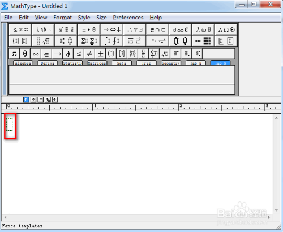Screen dimensions: 283x232
Task: Open the fence templates palette (parentheses and brackets)
Action: (x=20, y=41)
